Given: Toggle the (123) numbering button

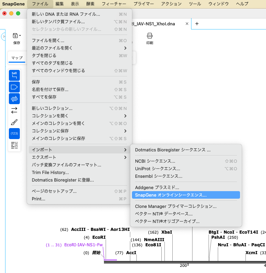Looking at the screenshot, I should pyautogui.click(x=14, y=134).
